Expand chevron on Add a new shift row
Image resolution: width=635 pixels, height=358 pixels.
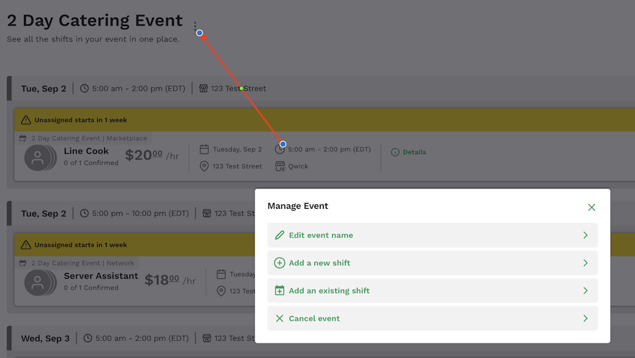[x=585, y=263]
